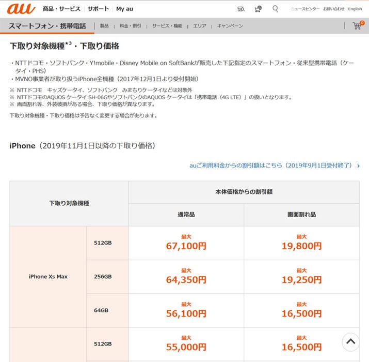Image resolution: width=369 pixels, height=362 pixels.
Task: Click the search magnifier icon
Action: pos(275,9)
